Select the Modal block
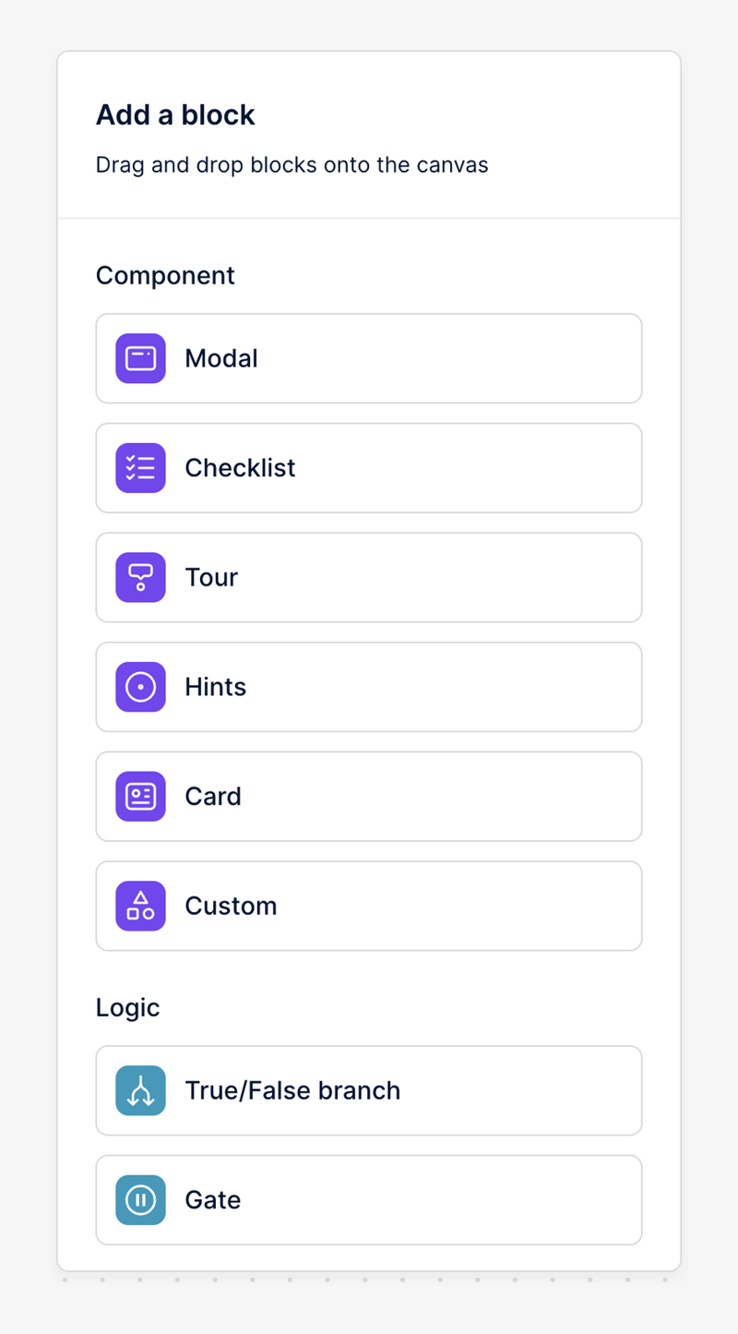The image size is (738, 1334). pos(369,358)
